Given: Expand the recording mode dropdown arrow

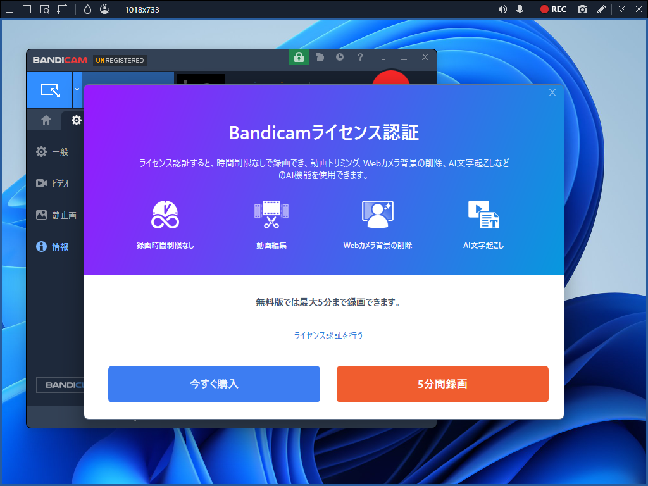Looking at the screenshot, I should 77,90.
